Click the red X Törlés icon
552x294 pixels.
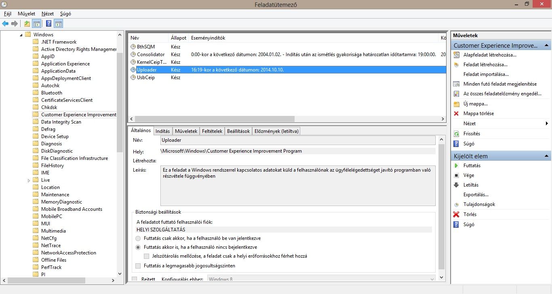(457, 214)
